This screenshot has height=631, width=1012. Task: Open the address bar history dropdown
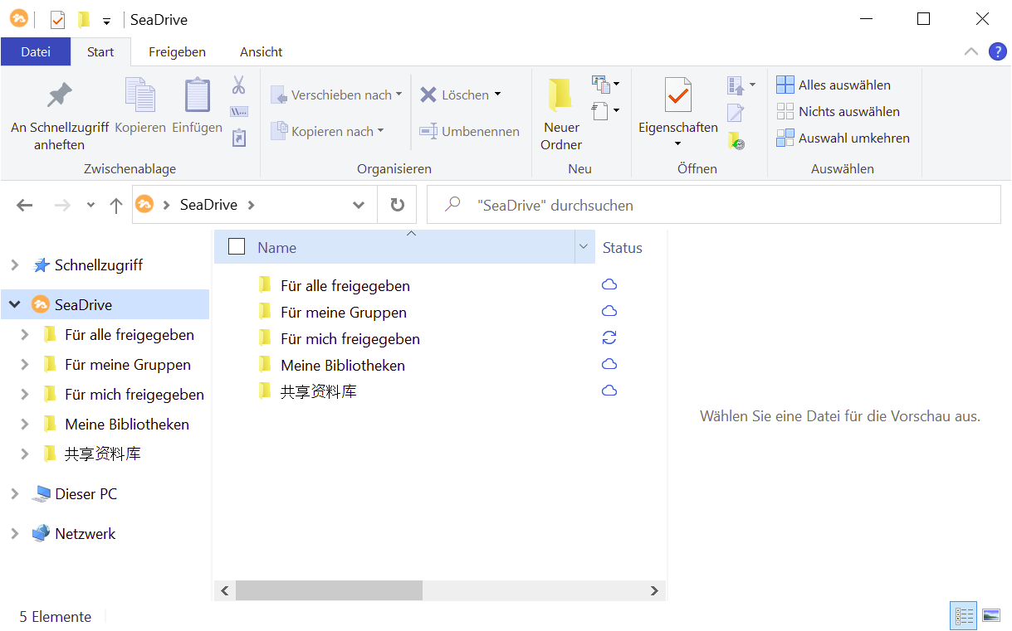pyautogui.click(x=359, y=205)
